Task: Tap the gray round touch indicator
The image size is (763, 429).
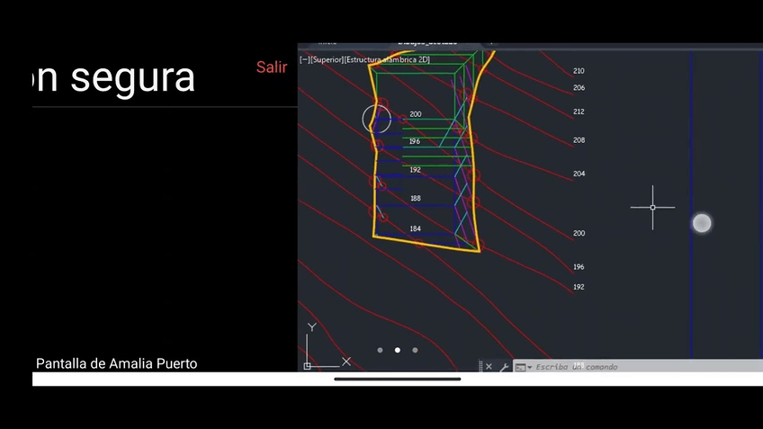Action: 702,223
